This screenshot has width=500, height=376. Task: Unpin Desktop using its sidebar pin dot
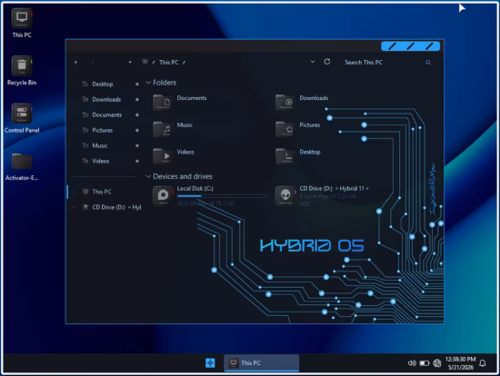[137, 84]
